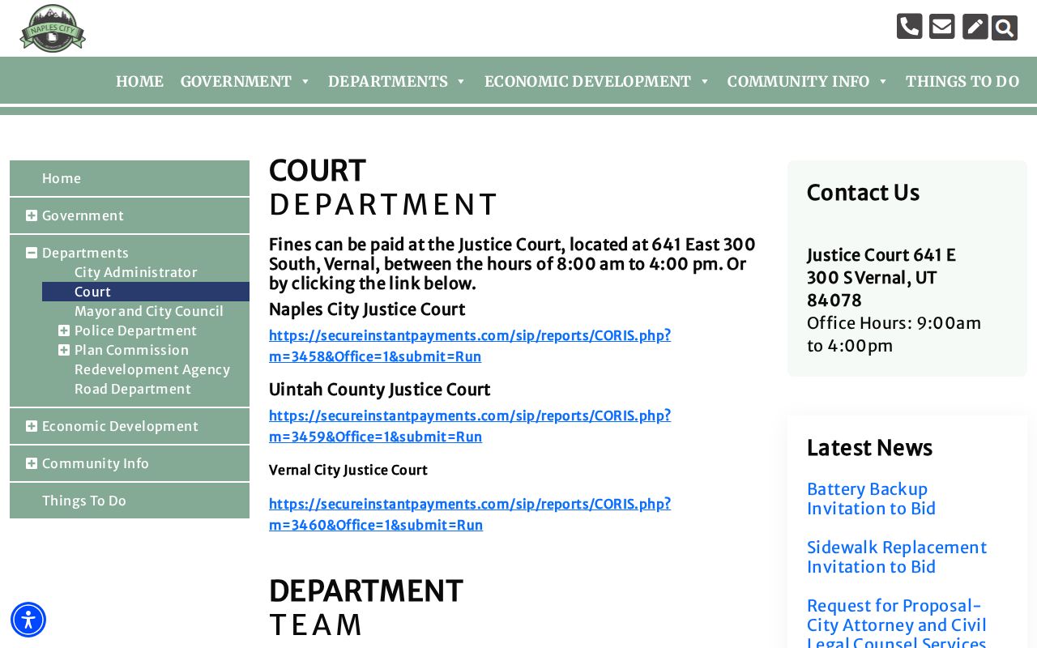Open the phone contact icon

point(909,27)
